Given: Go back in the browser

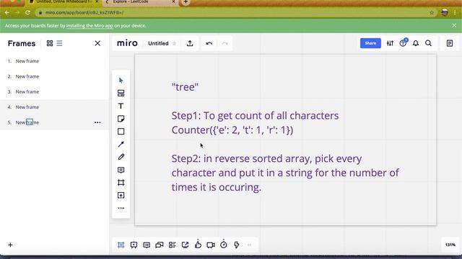Looking at the screenshot, I should (x=7, y=13).
